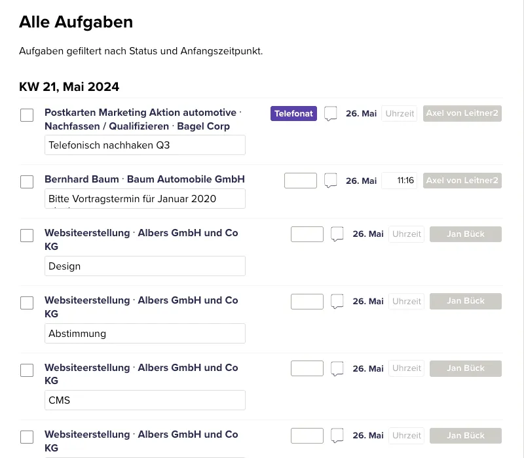Click the Telefonisch nachhaken Q3 text field
524x458 pixels.
coord(145,145)
